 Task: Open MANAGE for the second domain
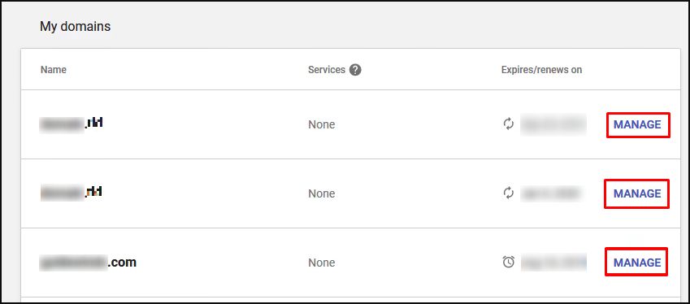[x=637, y=193]
